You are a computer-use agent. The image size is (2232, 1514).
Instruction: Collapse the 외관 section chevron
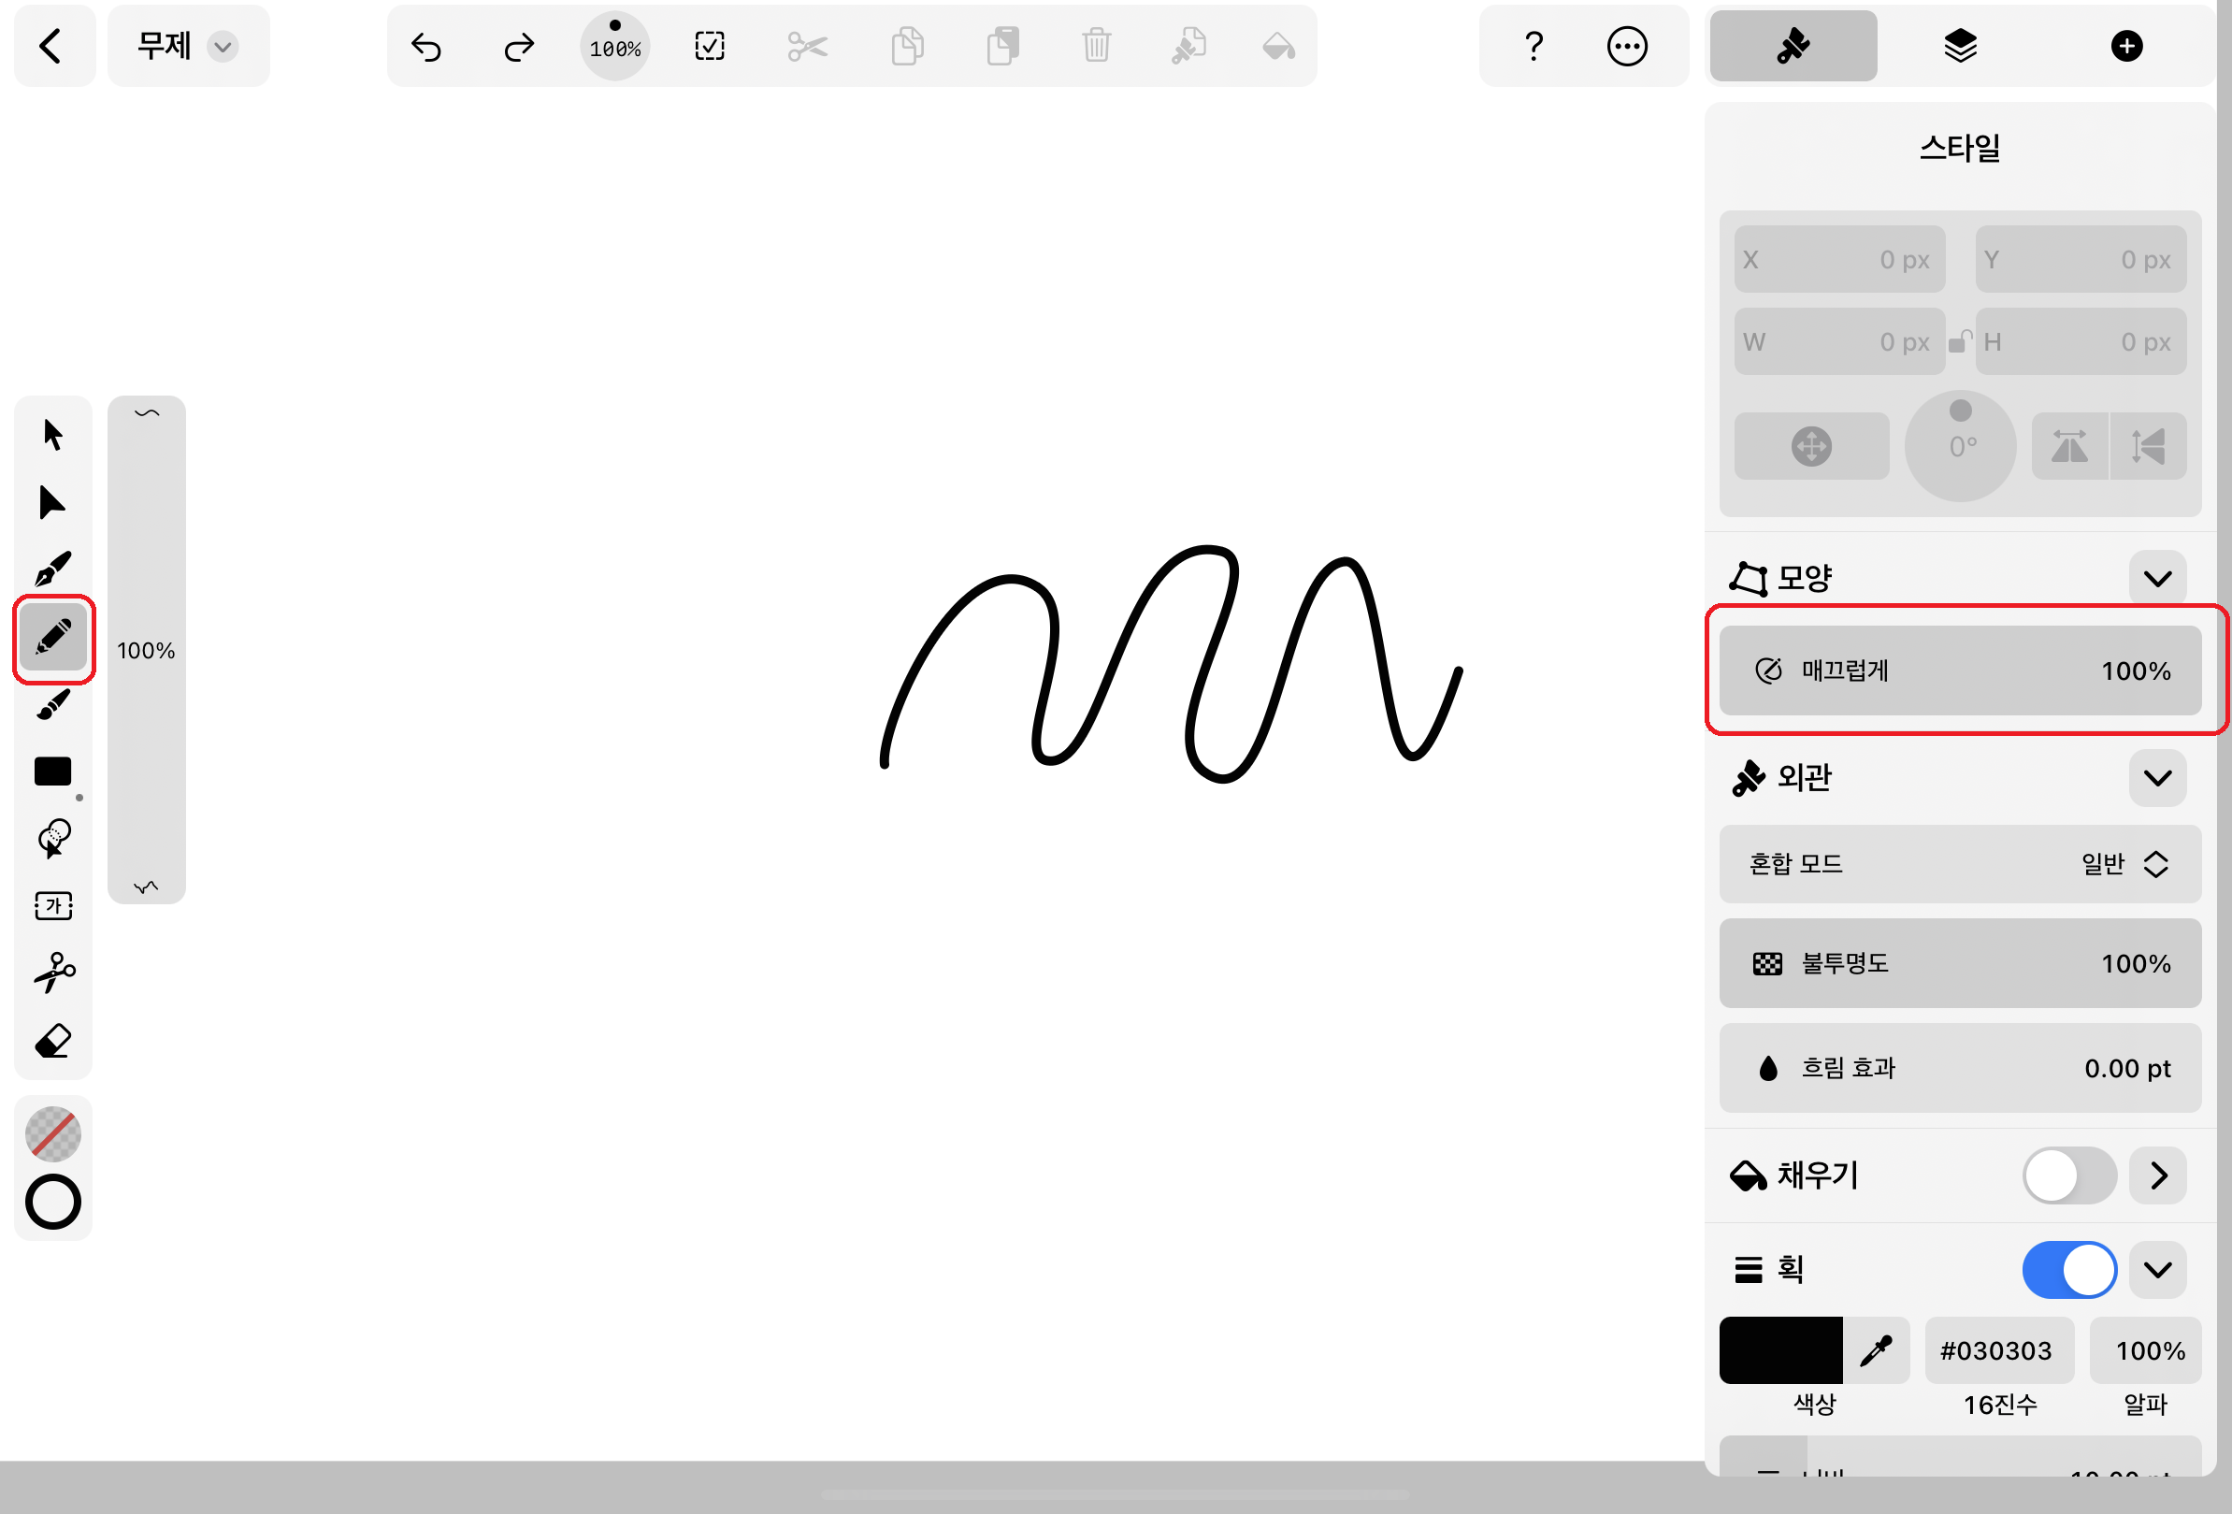coord(2157,777)
